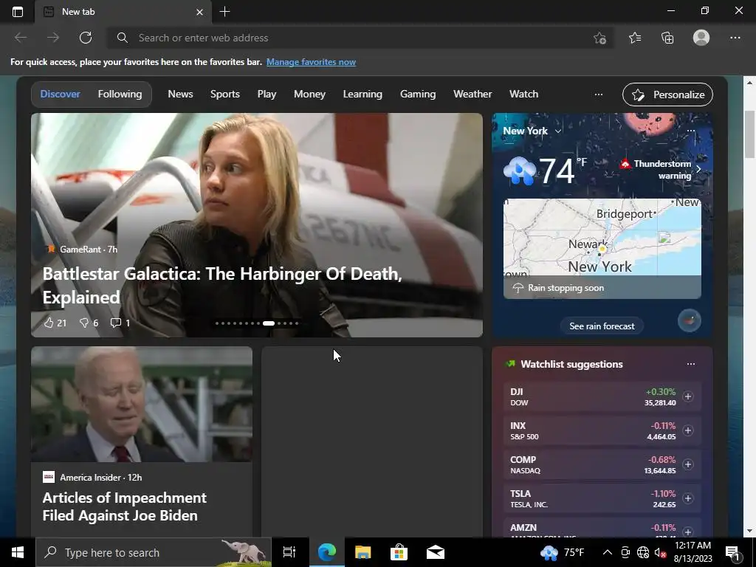
Task: Switch to the Following tab
Action: point(120,94)
